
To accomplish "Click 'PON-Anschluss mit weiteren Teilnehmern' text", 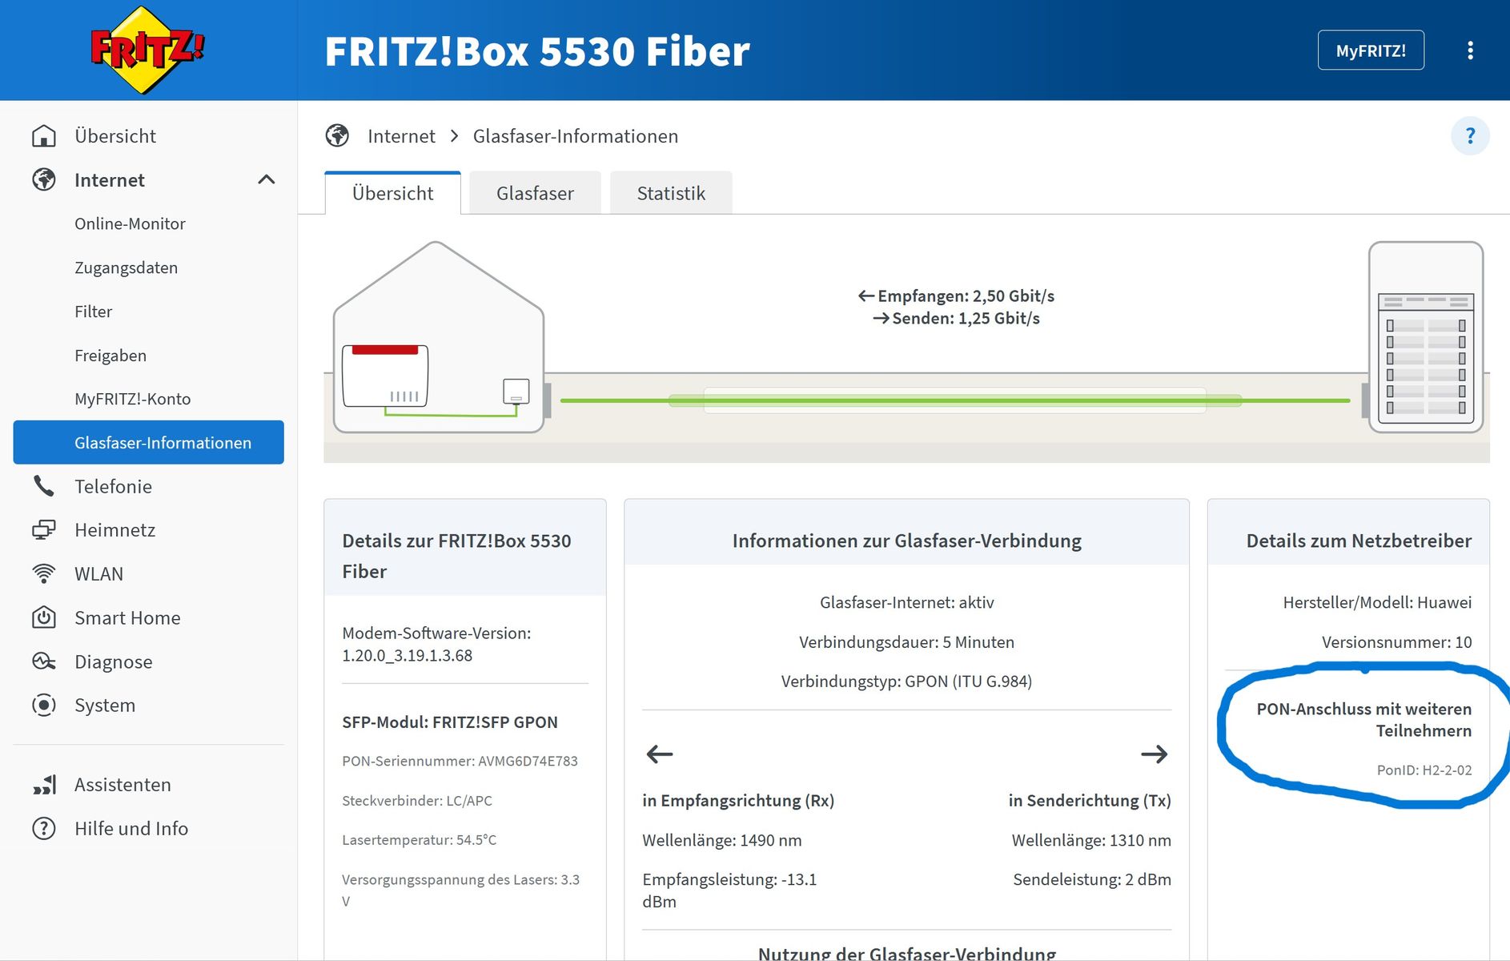I will click(x=1364, y=719).
